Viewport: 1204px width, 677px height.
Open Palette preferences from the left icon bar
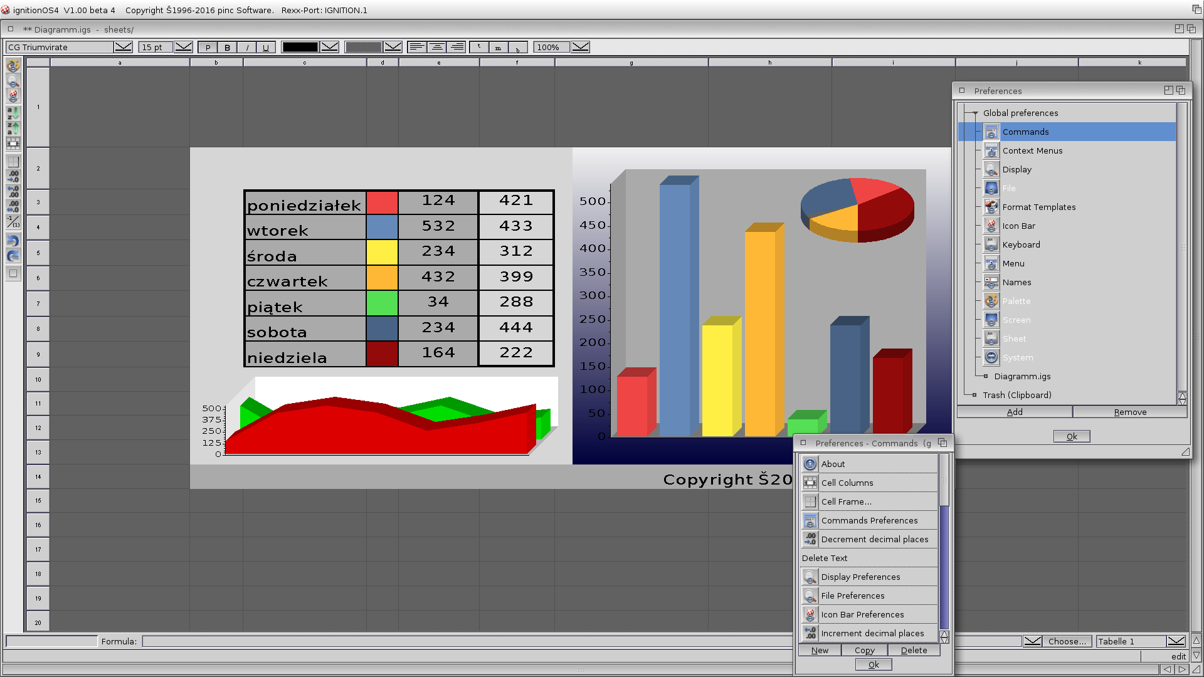13,66
